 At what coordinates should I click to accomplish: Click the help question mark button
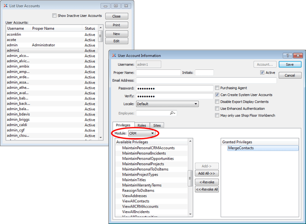288,56
